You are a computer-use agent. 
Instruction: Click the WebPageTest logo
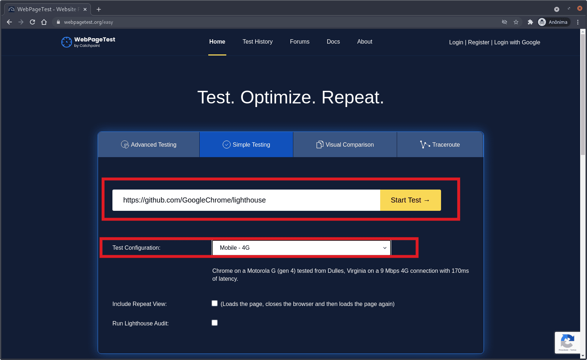88,42
